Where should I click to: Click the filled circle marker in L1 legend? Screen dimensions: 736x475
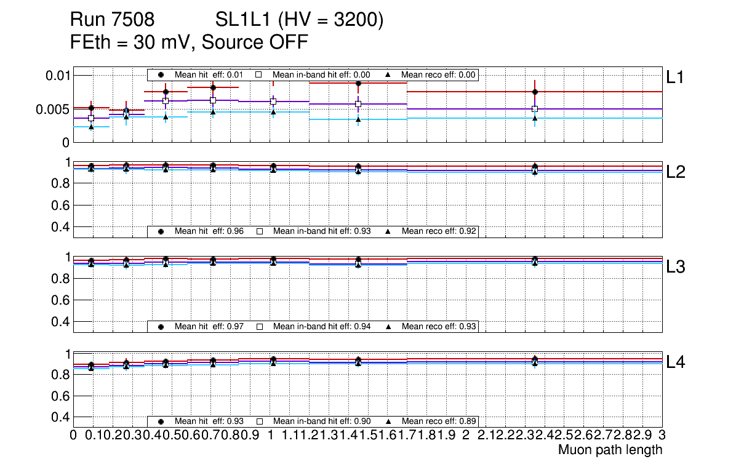pyautogui.click(x=161, y=74)
